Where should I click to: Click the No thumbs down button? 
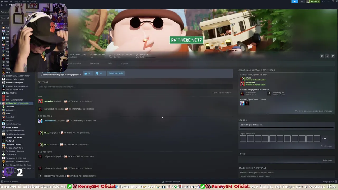(x=100, y=73)
